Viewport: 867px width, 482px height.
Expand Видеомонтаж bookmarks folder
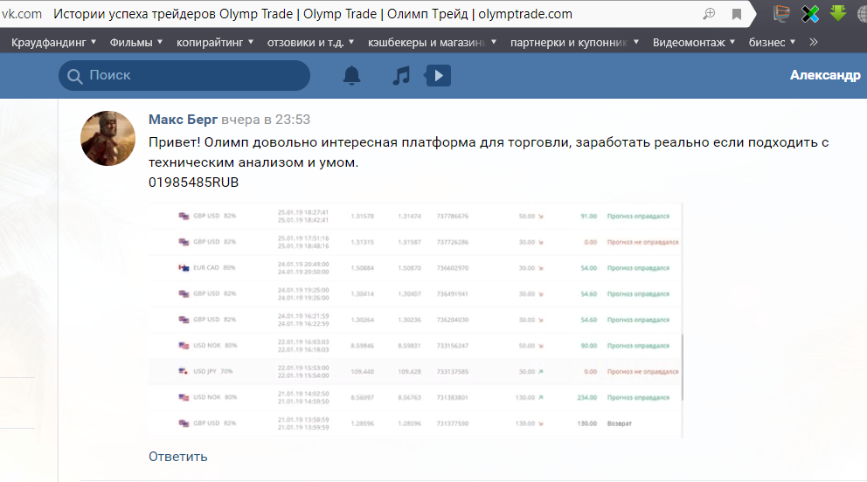click(694, 42)
